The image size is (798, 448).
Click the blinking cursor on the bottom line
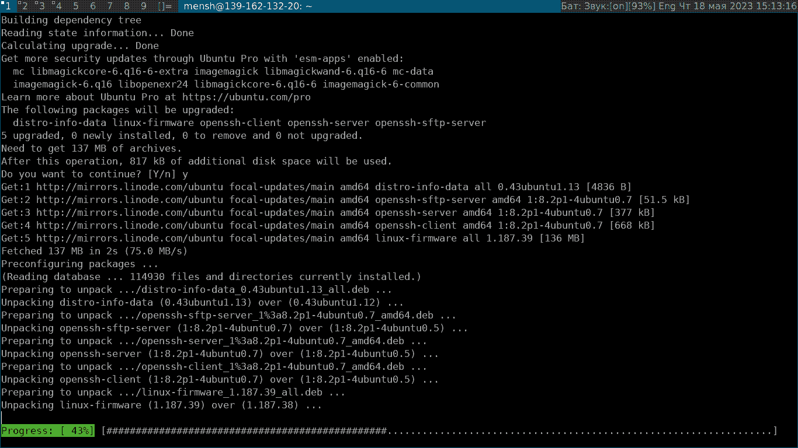click(2, 418)
